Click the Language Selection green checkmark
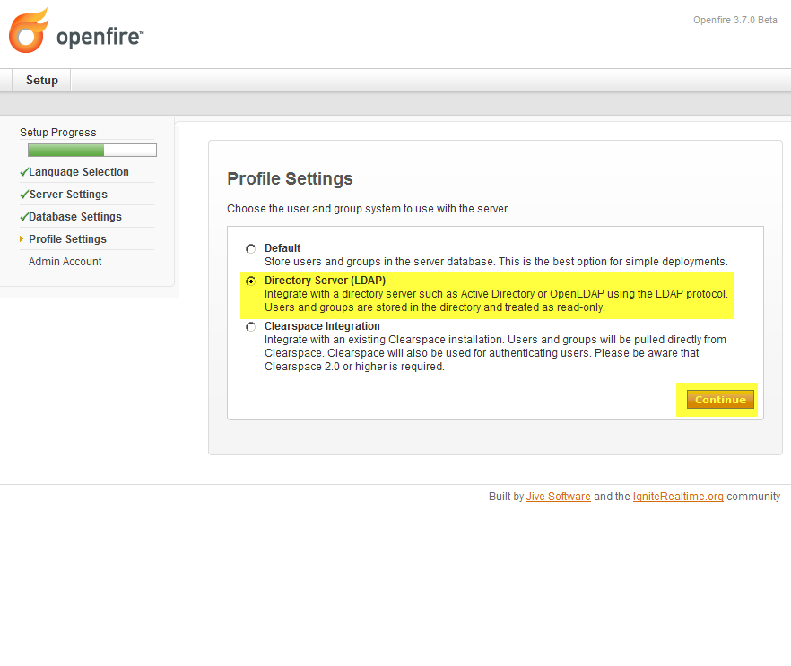Screen dimensions: 791x666 coord(23,172)
